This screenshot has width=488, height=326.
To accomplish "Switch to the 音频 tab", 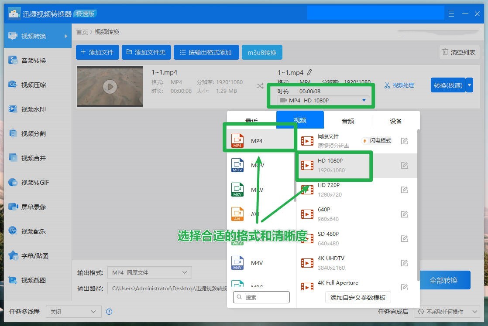I will (348, 121).
